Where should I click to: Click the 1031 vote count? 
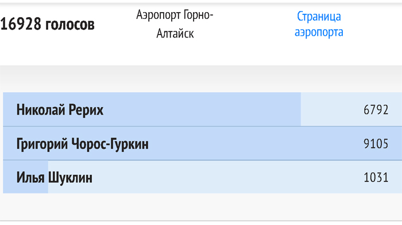point(376,177)
